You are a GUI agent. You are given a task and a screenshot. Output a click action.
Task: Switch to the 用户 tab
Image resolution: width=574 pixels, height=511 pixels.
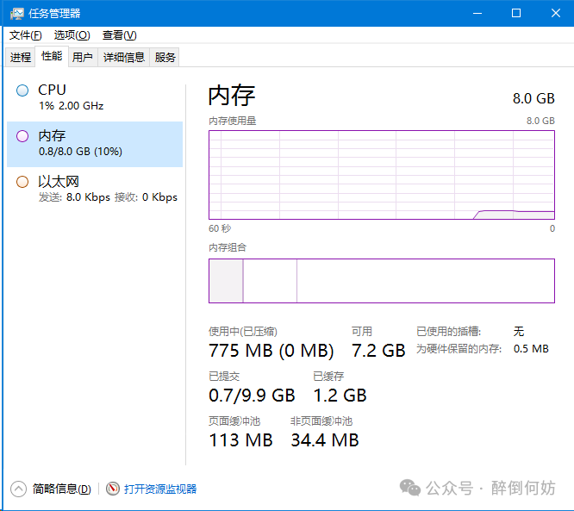83,57
